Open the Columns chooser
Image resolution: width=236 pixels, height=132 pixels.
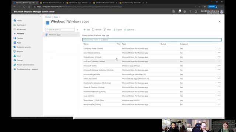point(129,30)
